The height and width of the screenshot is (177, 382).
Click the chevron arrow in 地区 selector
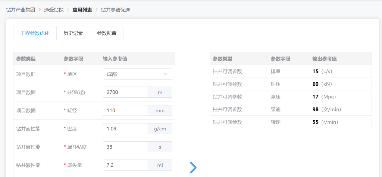166,74
